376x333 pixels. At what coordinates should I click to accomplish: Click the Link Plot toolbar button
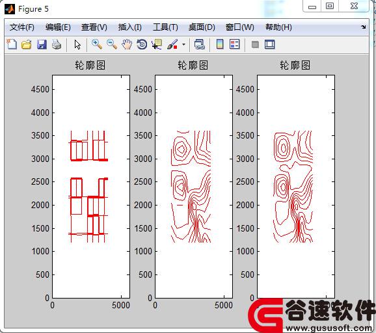pyautogui.click(x=200, y=45)
